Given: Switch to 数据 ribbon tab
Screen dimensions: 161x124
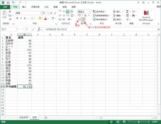Looking at the screenshot, I should pos(55,7).
